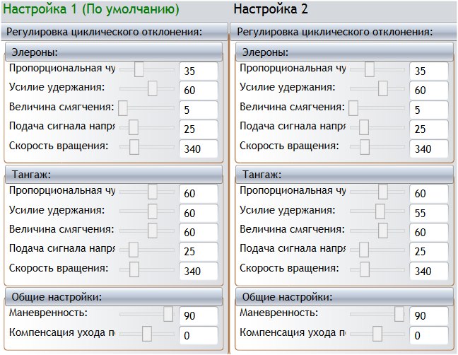The height and width of the screenshot is (355, 458).
Task: Click Элероны Пропорциональная value 35 in Настройка 1
Action: click(199, 71)
